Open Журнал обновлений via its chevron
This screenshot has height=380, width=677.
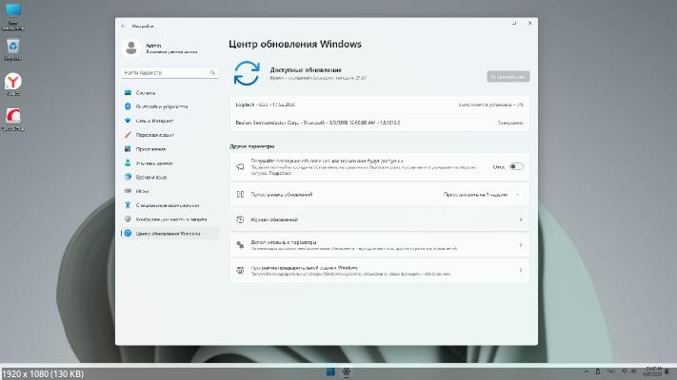(521, 219)
